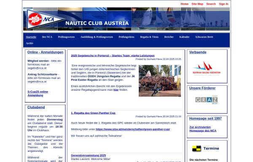253x162 pixels.
Task: Follow the 'hier' report link
Action: point(116,90)
